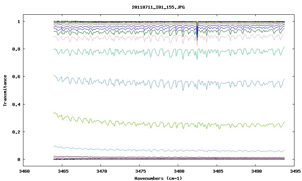
Task: Click the x-axis tick label 3460
Action: point(23,171)
